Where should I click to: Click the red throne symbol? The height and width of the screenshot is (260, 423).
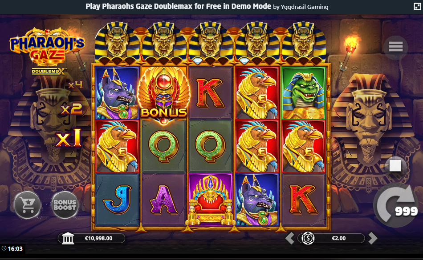[211, 200]
